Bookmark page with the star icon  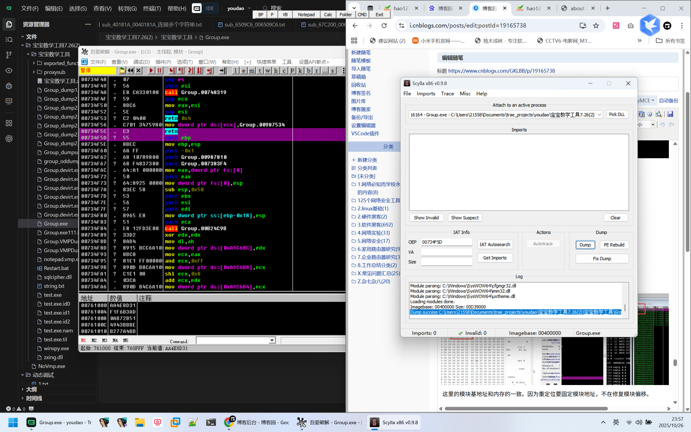click(x=596, y=26)
